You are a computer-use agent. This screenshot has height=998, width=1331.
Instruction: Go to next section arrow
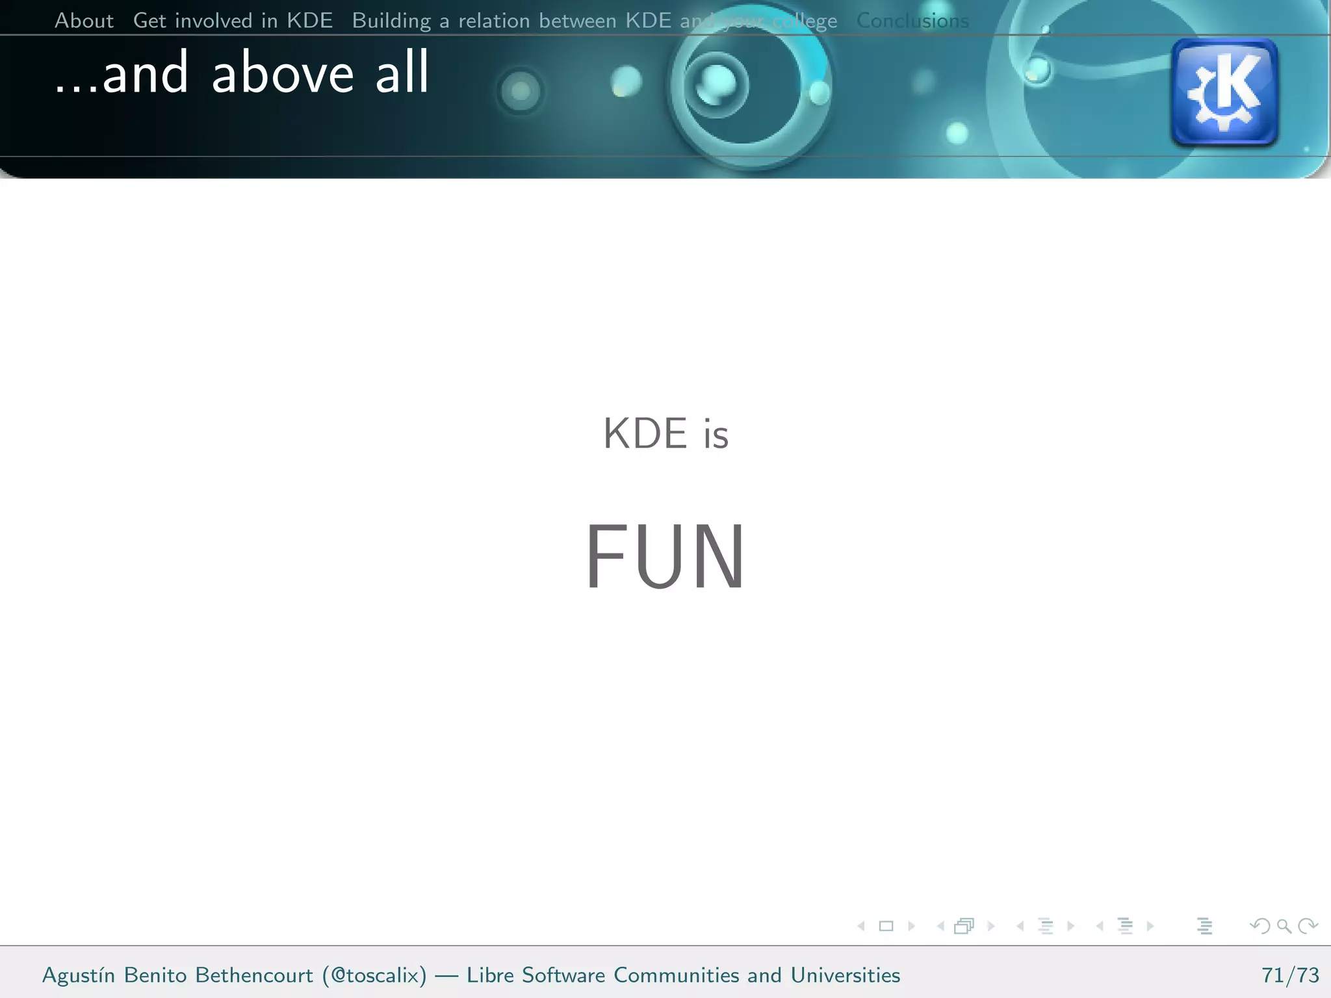tap(1150, 926)
